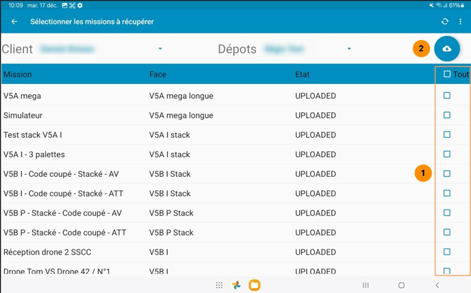This screenshot has height=293, width=471.
Task: Tap the back arrow in header
Action: [14, 22]
